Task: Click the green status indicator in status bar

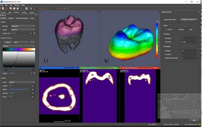Action: (x=199, y=124)
